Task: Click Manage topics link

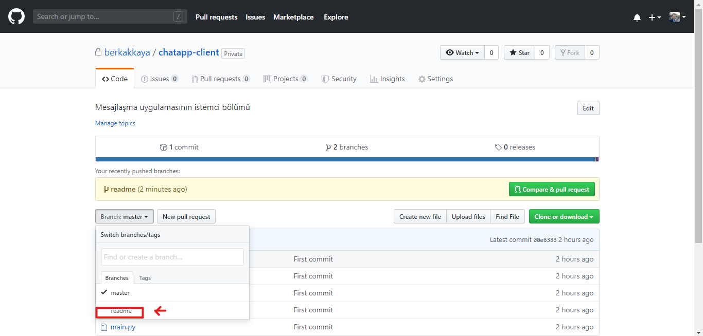Action: pyautogui.click(x=115, y=123)
